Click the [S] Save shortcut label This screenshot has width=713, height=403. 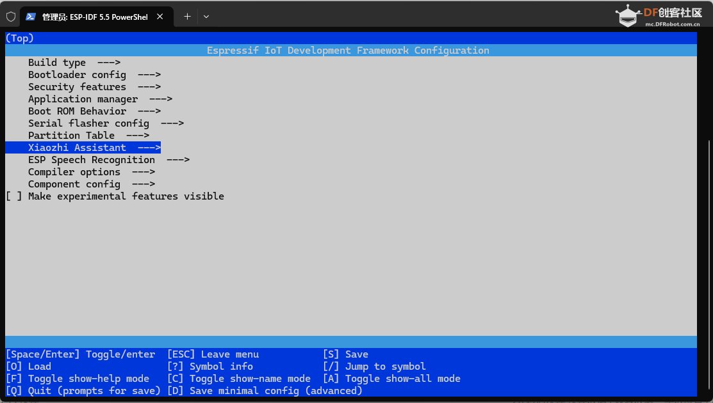346,354
